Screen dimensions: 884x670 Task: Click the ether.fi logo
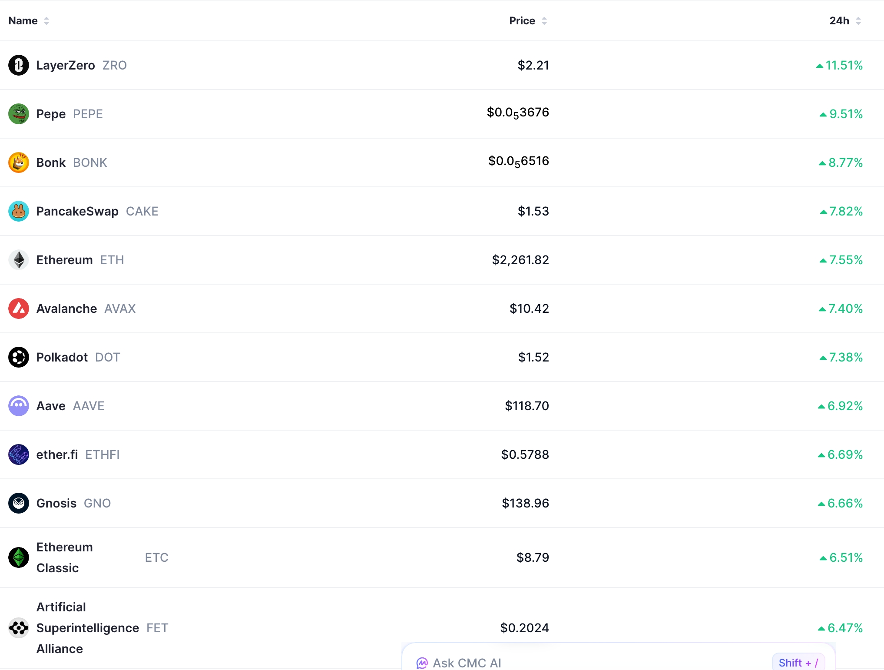pos(18,454)
